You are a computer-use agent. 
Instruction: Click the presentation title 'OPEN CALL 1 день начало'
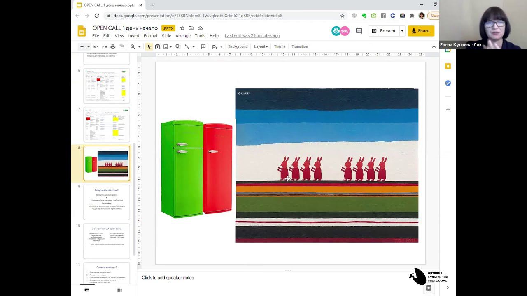(x=125, y=28)
